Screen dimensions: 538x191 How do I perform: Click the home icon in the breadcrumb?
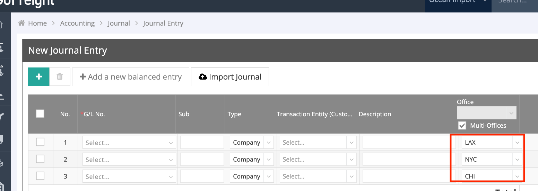21,23
